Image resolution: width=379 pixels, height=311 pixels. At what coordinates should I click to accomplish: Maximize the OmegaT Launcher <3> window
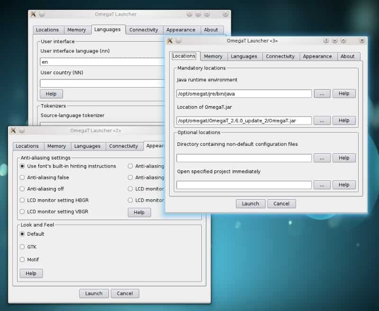(x=343, y=41)
